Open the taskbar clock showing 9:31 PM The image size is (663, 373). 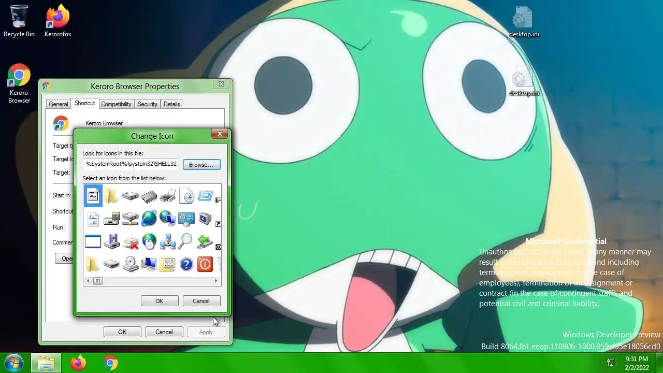pos(637,363)
